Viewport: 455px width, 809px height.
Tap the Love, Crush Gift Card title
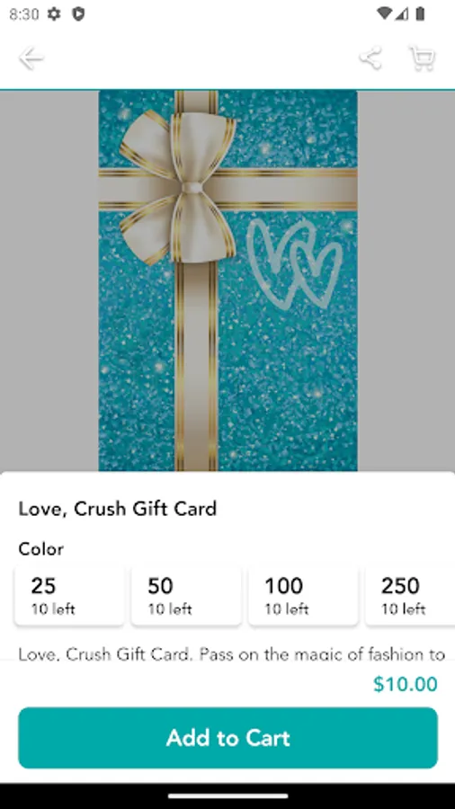point(118,509)
